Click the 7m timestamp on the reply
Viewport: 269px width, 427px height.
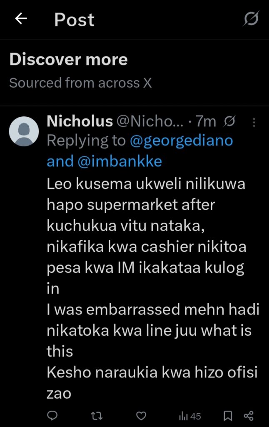point(206,121)
